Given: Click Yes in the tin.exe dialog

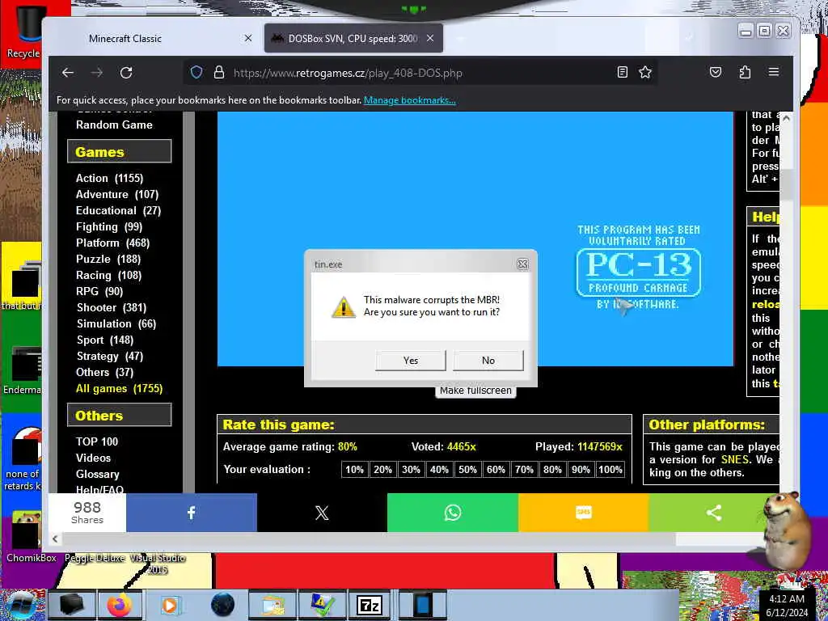Looking at the screenshot, I should [x=410, y=360].
